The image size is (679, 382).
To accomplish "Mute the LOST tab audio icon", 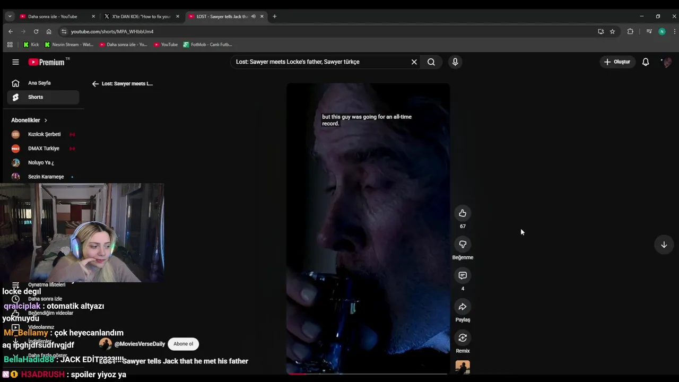I will 253,16.
